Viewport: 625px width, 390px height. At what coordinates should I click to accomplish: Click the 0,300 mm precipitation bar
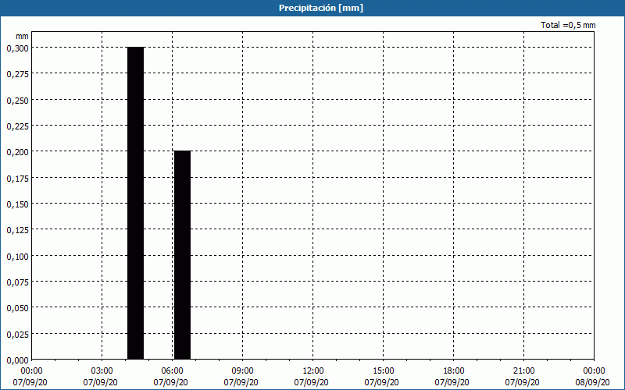point(135,203)
